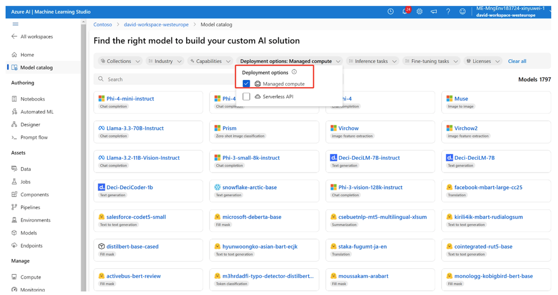Expand the Fine-tuning tasks filter dropdown
Screen dimensions: 558x295
click(x=431, y=61)
